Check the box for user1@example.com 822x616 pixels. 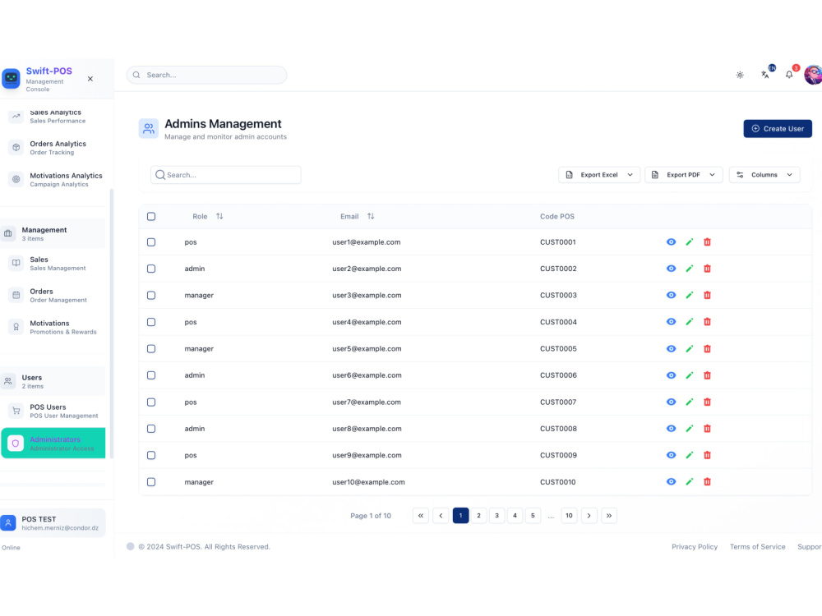click(151, 242)
